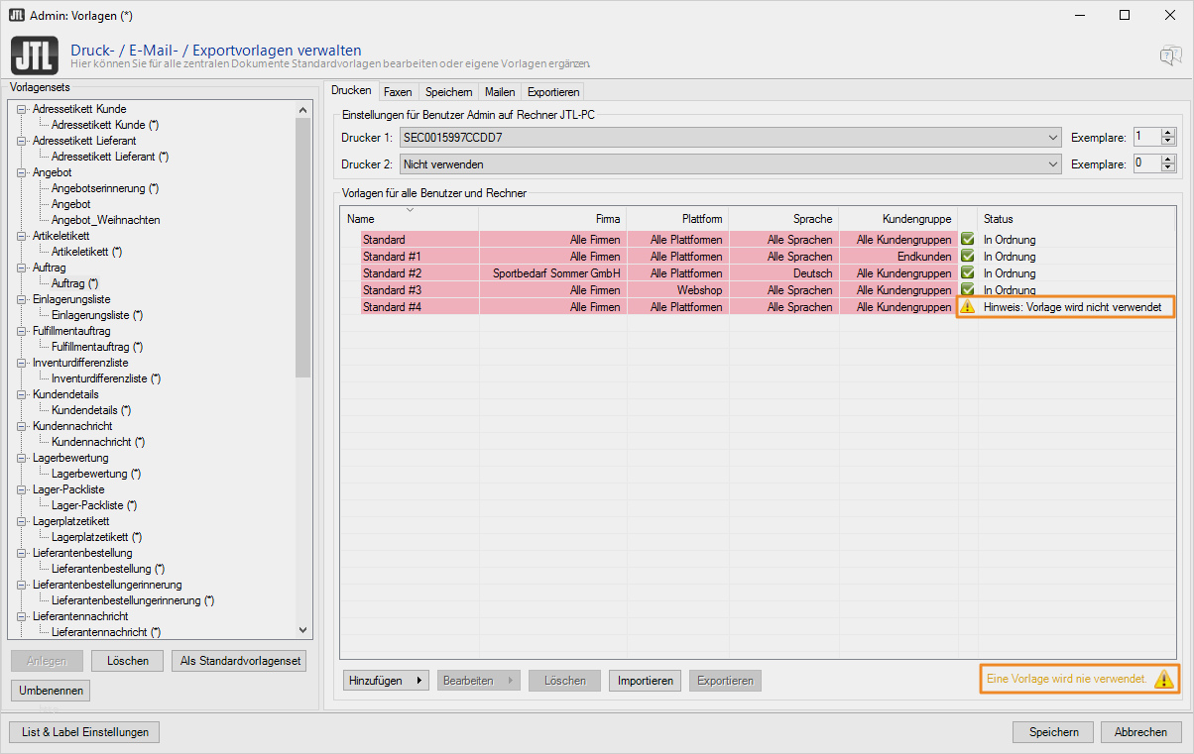The width and height of the screenshot is (1194, 754).
Task: Switch to the Speichern tab
Action: [449, 92]
